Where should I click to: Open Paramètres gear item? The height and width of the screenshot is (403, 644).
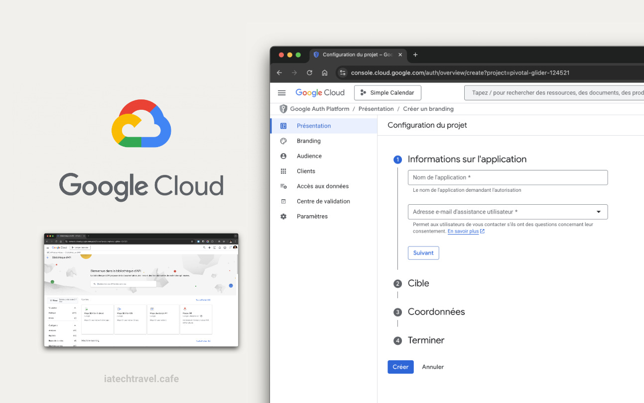[324, 216]
